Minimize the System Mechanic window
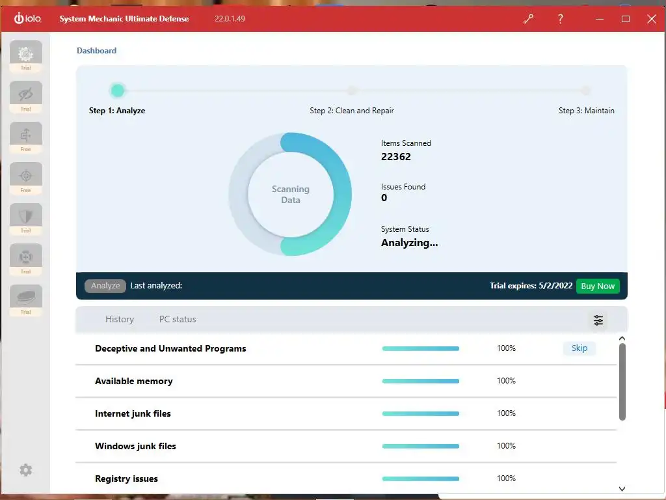 pyautogui.click(x=599, y=19)
